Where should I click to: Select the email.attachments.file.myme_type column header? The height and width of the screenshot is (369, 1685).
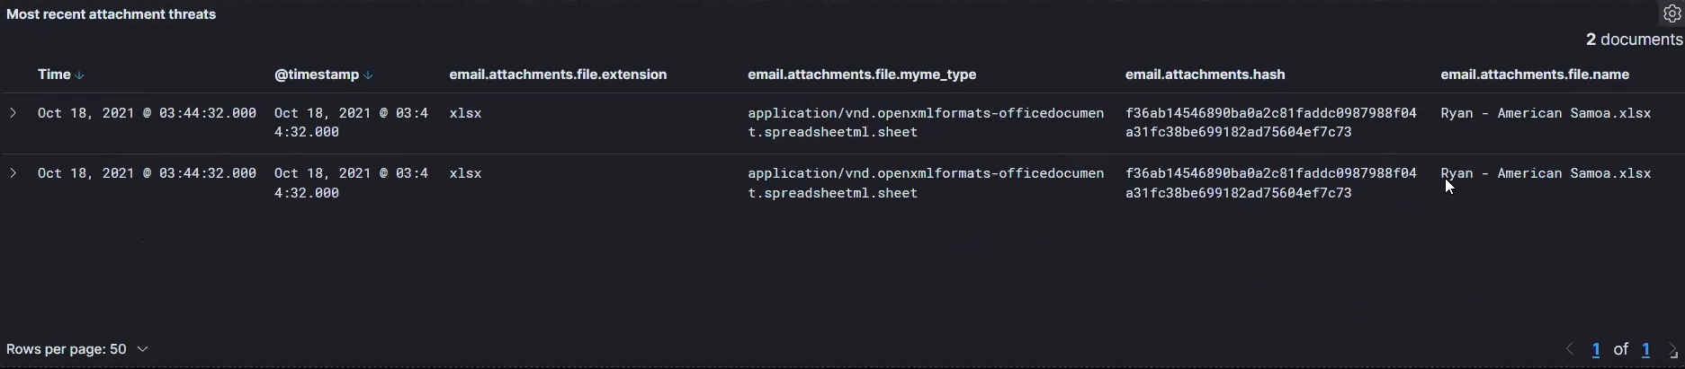pos(862,75)
